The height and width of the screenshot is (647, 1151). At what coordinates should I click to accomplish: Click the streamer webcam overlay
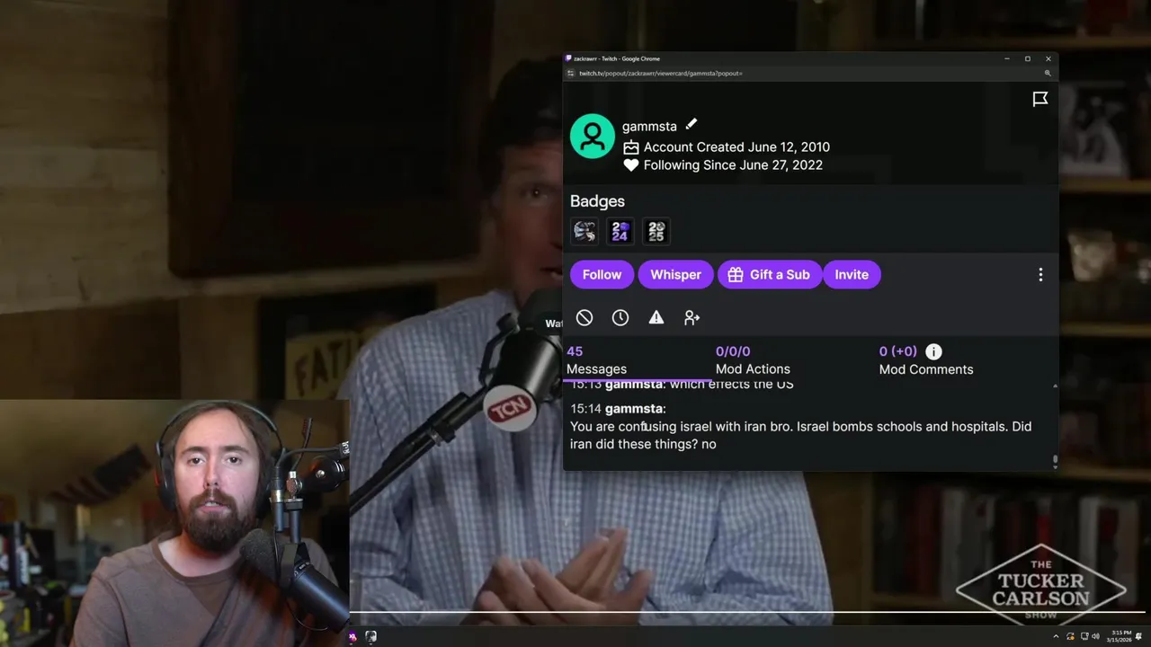click(x=174, y=523)
